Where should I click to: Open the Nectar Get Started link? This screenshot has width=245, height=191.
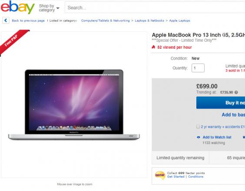(175, 177)
